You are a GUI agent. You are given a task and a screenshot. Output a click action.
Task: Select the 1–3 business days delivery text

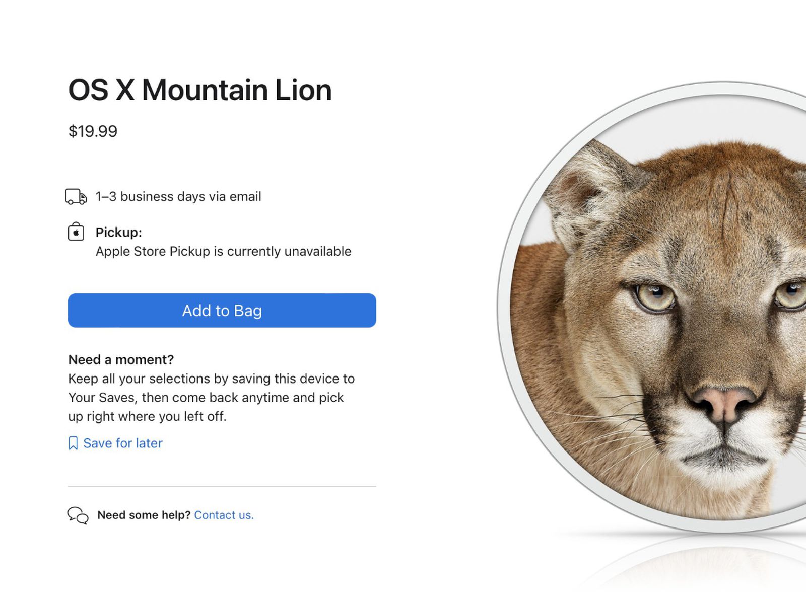(178, 196)
